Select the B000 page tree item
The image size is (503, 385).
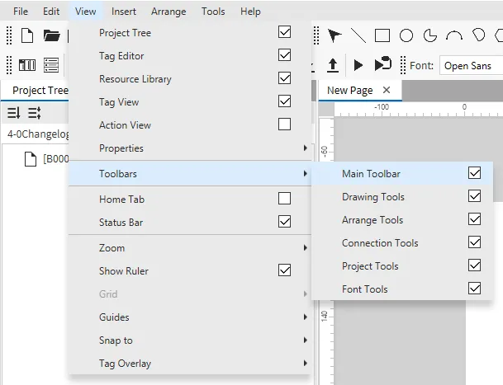pos(55,159)
